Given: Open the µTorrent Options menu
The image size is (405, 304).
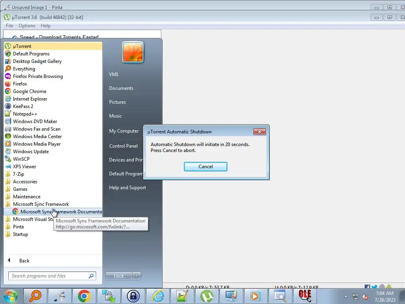Looking at the screenshot, I should 27,26.
